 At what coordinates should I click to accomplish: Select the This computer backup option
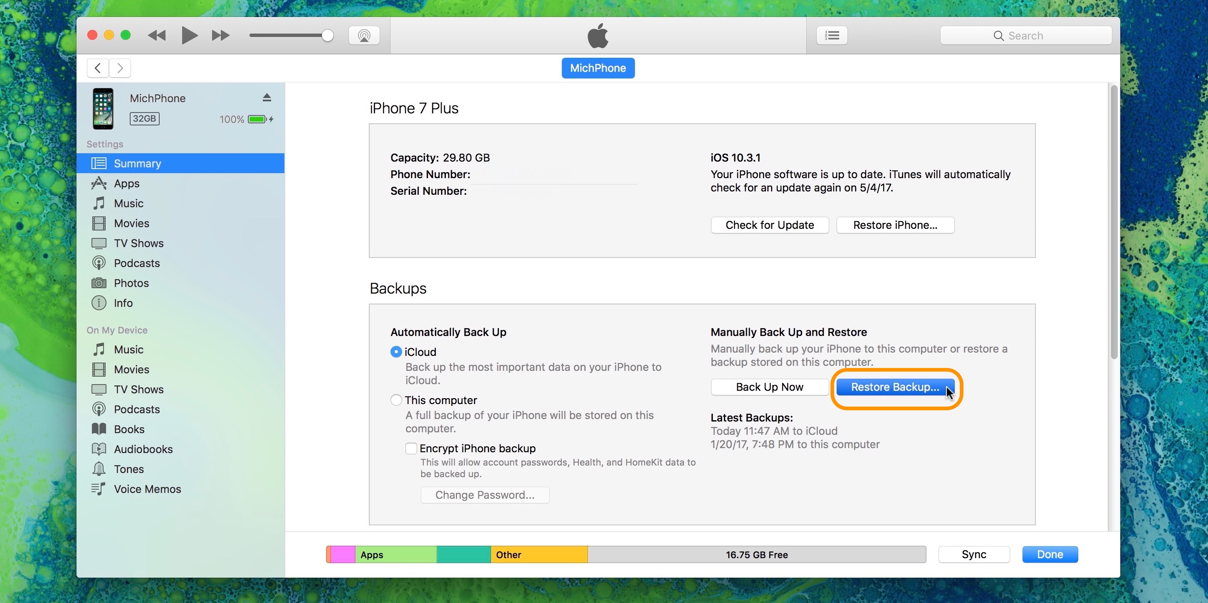395,400
